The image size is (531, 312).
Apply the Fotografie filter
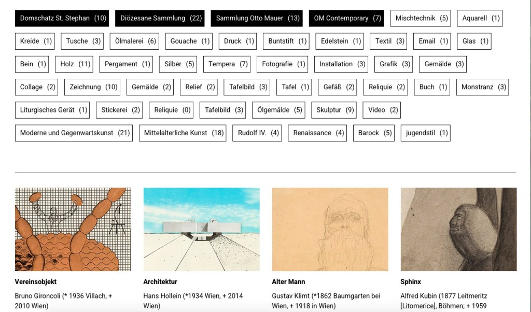283,64
